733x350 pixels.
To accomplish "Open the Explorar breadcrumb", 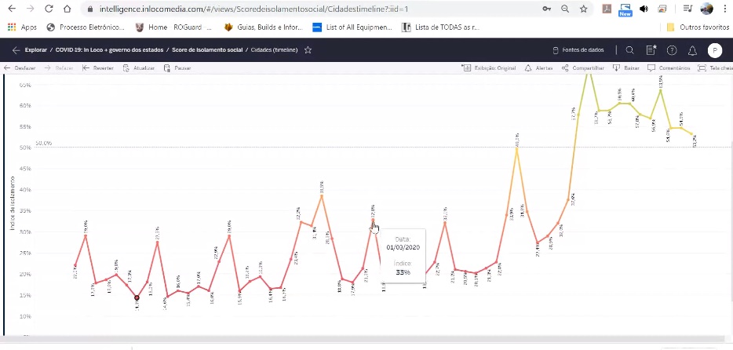I will (36, 50).
